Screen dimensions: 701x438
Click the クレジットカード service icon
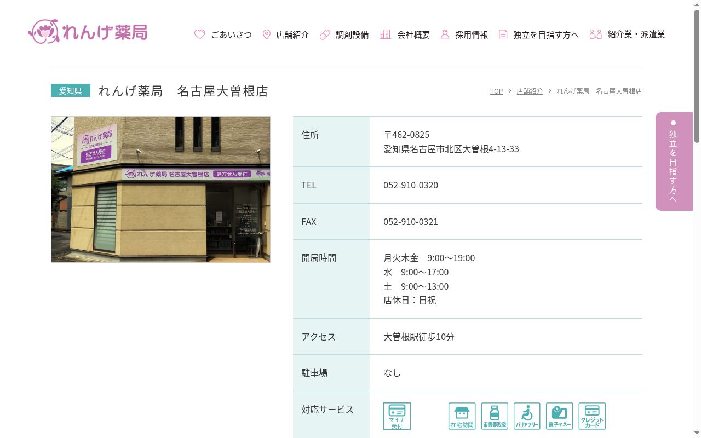tap(592, 416)
